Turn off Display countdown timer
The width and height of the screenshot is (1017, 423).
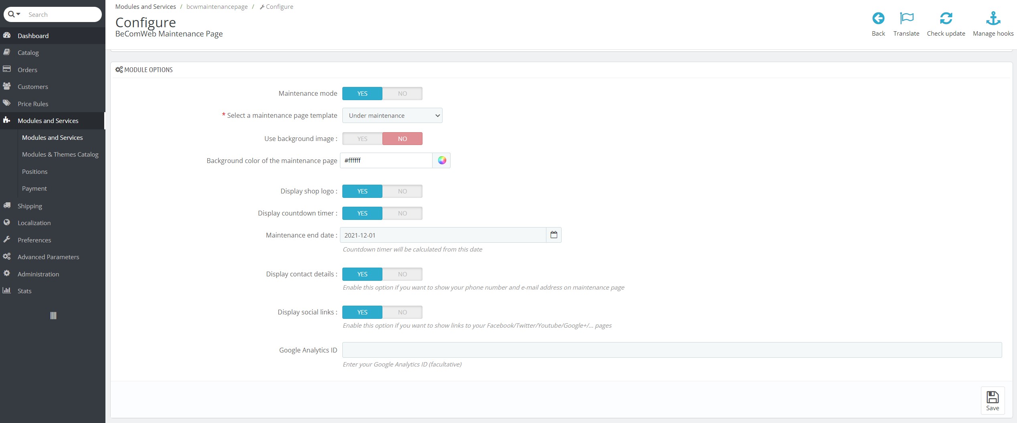point(402,213)
